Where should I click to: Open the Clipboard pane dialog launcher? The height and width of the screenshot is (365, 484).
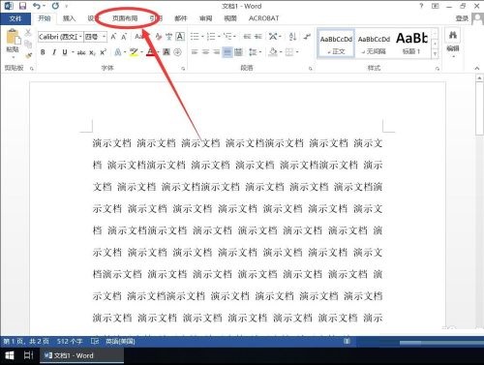[x=32, y=69]
